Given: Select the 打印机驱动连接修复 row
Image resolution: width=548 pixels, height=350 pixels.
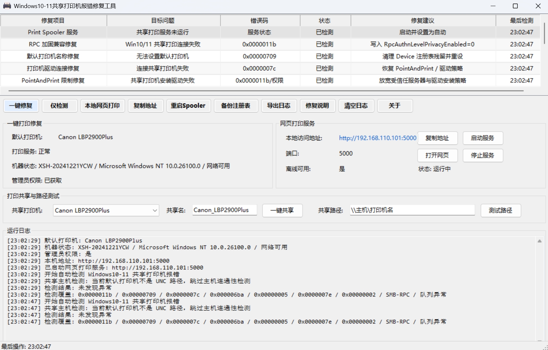Looking at the screenshot, I should pos(271,69).
